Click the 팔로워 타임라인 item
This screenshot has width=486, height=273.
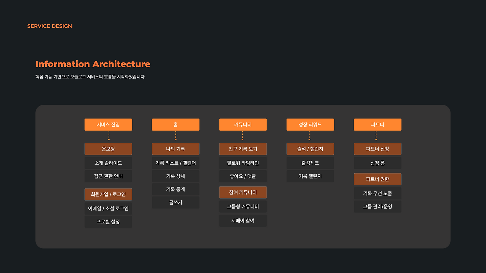243,163
